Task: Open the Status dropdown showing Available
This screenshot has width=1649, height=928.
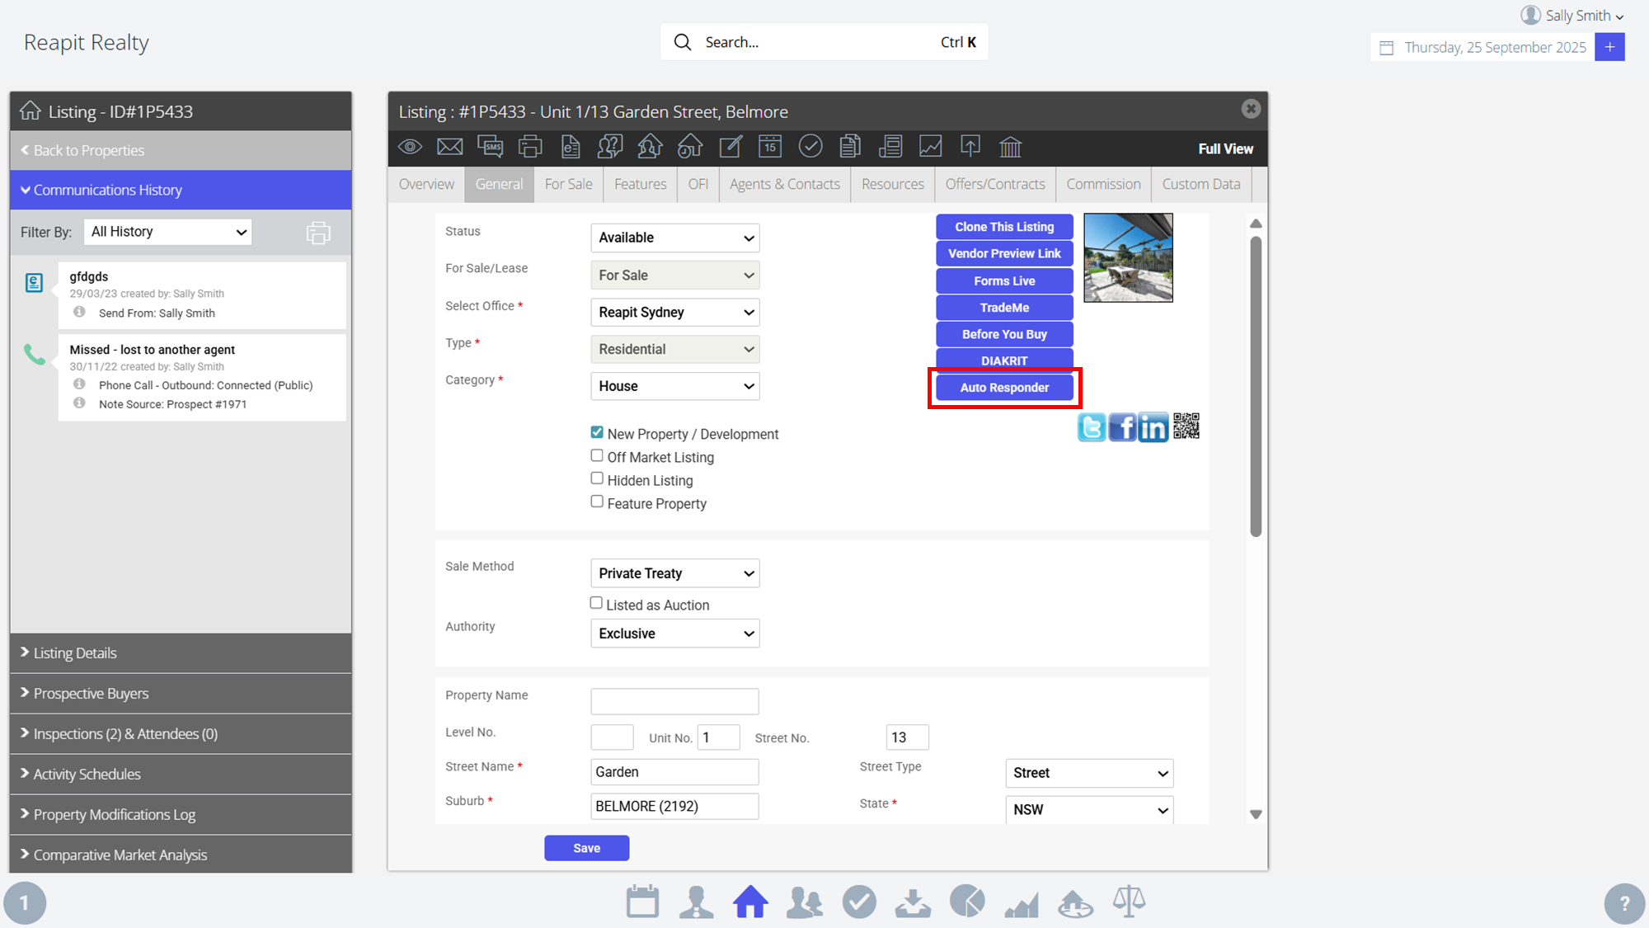Action: (x=674, y=238)
